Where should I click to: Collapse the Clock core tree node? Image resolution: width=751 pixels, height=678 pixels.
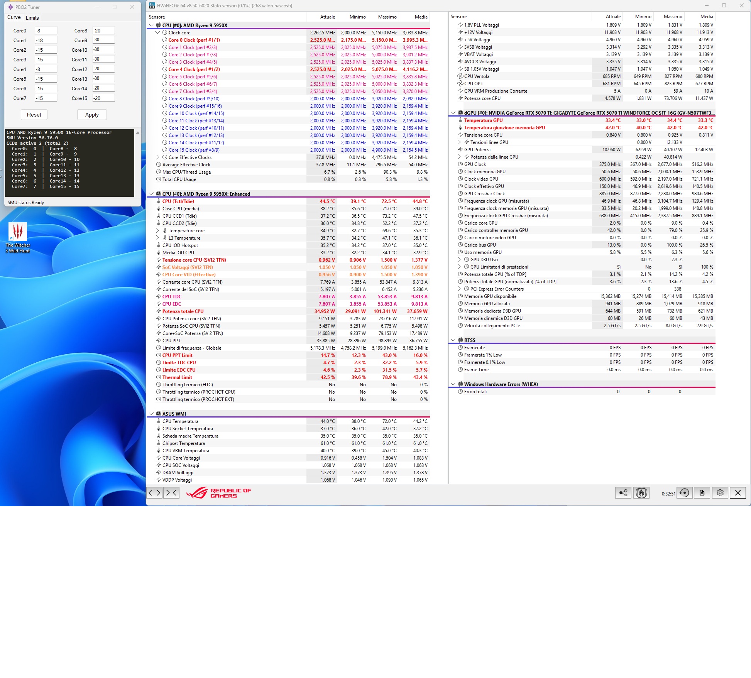(x=157, y=33)
